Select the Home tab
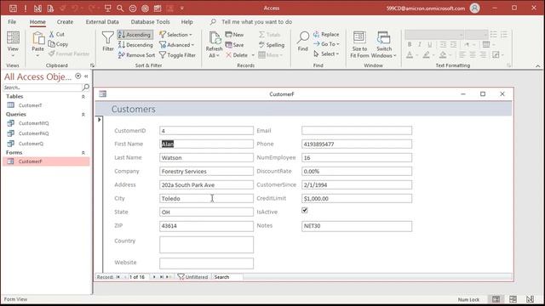This screenshot has height=306, width=545. coord(37,22)
